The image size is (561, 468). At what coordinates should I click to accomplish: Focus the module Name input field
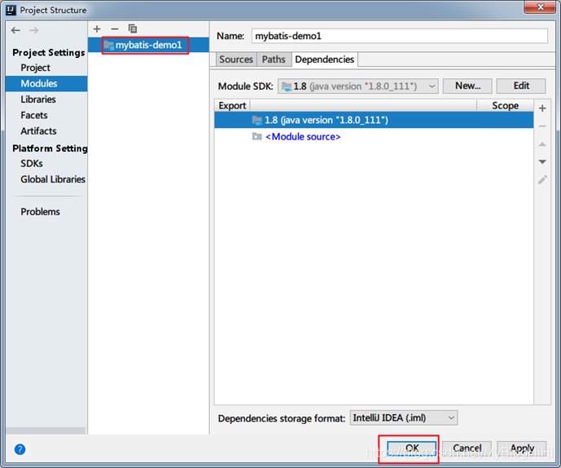400,36
